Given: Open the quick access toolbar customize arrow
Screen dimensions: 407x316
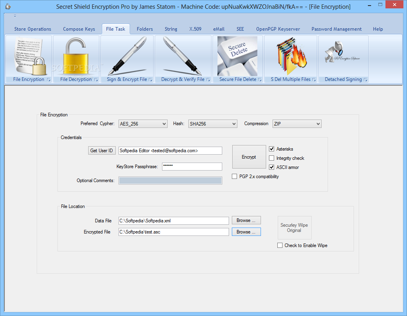Looking at the screenshot, I should point(15,16).
